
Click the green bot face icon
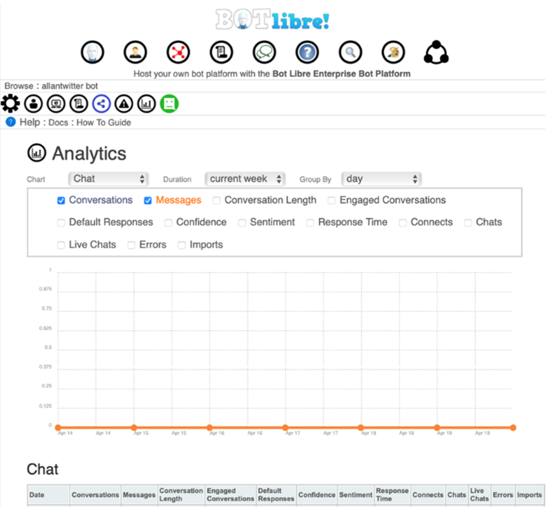pyautogui.click(x=169, y=104)
